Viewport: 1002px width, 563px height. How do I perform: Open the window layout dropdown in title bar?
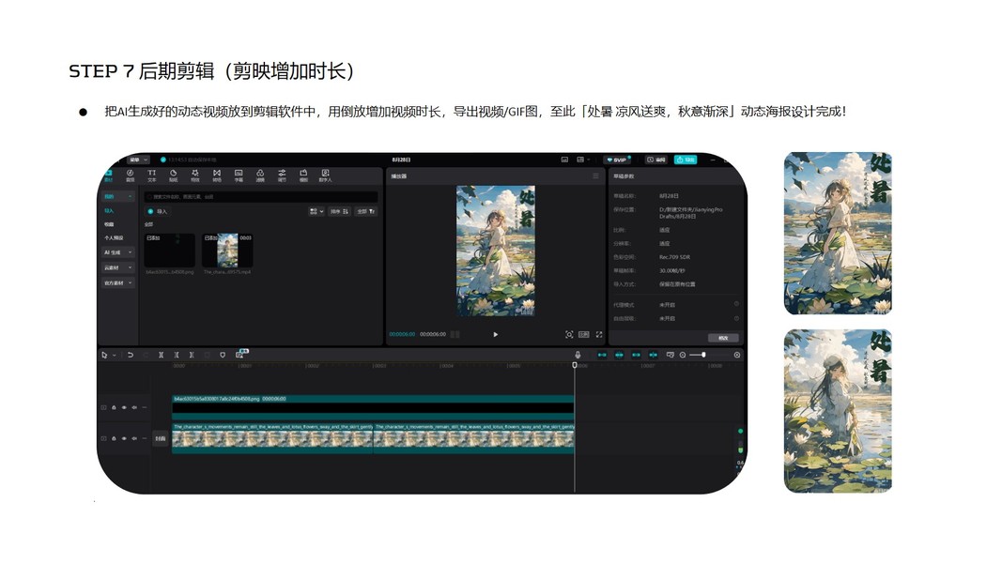point(583,160)
